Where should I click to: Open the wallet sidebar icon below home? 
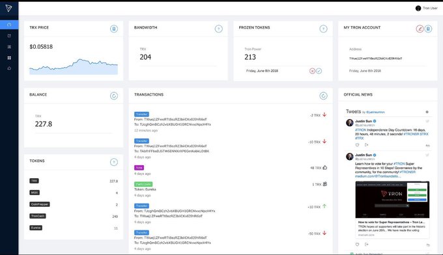pyautogui.click(x=9, y=36)
